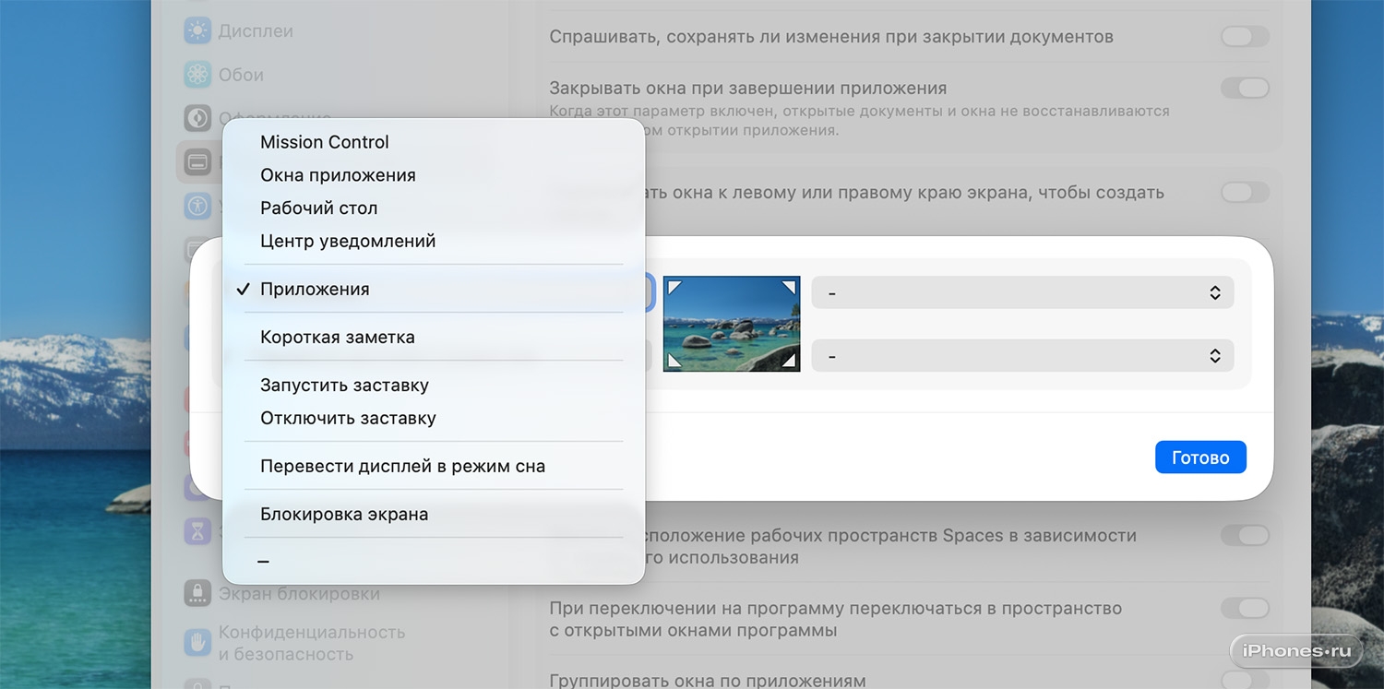Open the bottom-right hot corner dropdown
Viewport: 1384px width, 689px height.
click(1022, 356)
